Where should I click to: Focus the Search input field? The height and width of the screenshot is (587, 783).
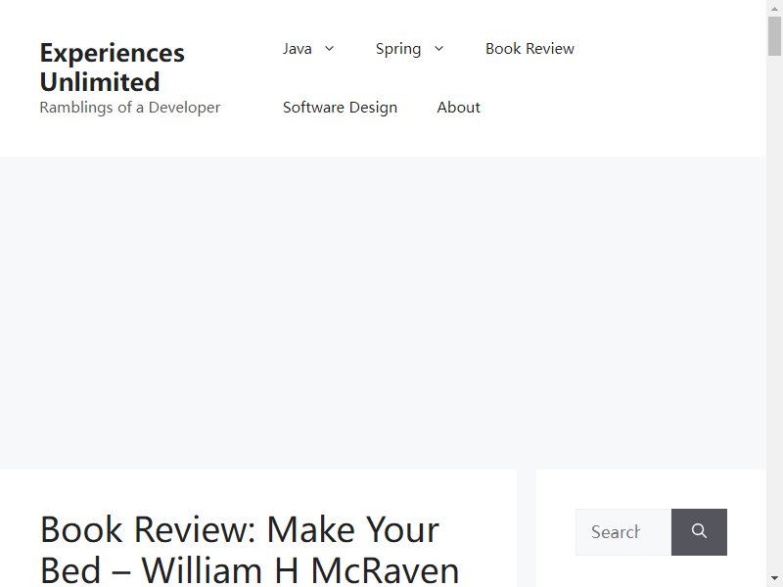pyautogui.click(x=623, y=531)
